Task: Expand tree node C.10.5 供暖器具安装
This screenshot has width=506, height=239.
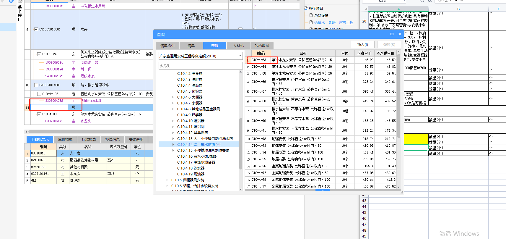Action: pyautogui.click(x=167, y=180)
